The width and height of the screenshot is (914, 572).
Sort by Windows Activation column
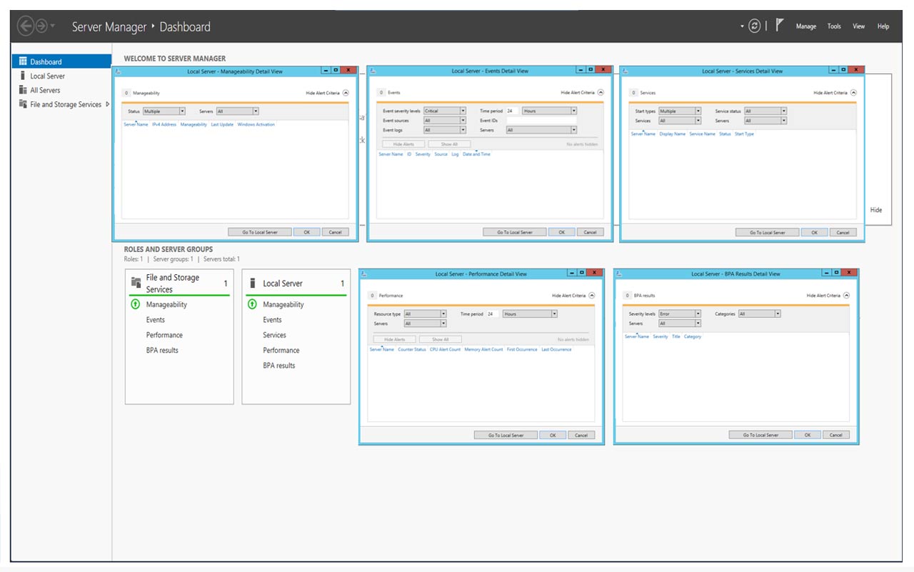256,125
